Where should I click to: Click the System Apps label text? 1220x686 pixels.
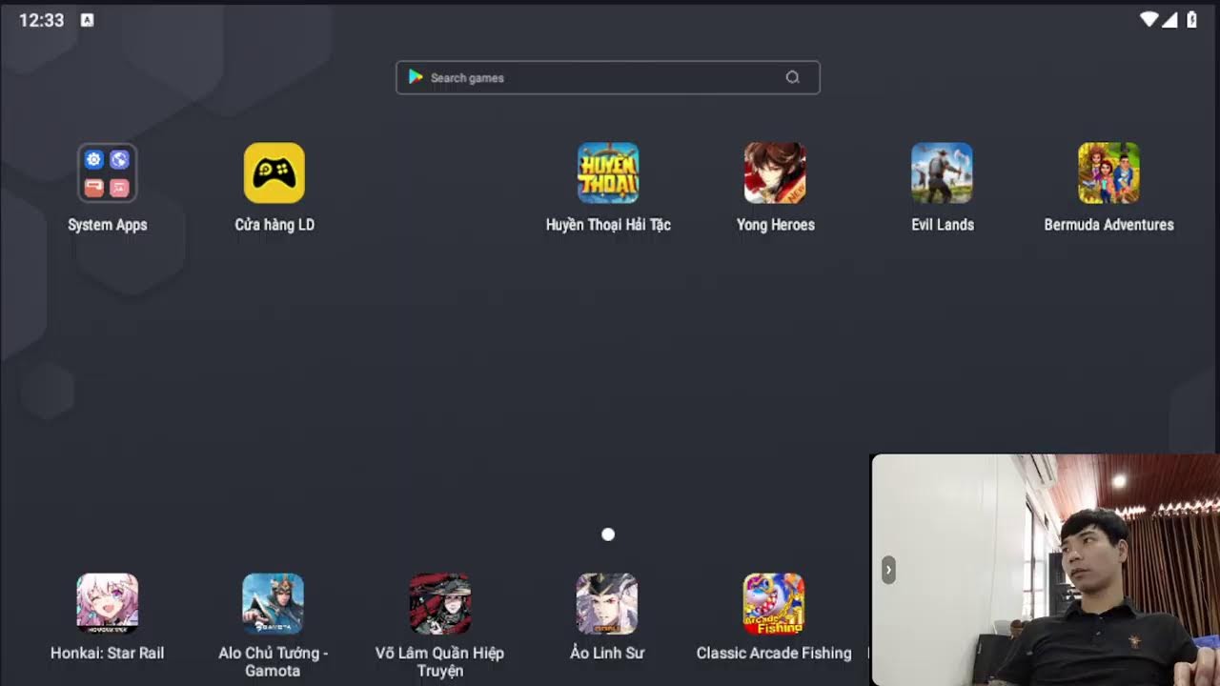(x=107, y=226)
